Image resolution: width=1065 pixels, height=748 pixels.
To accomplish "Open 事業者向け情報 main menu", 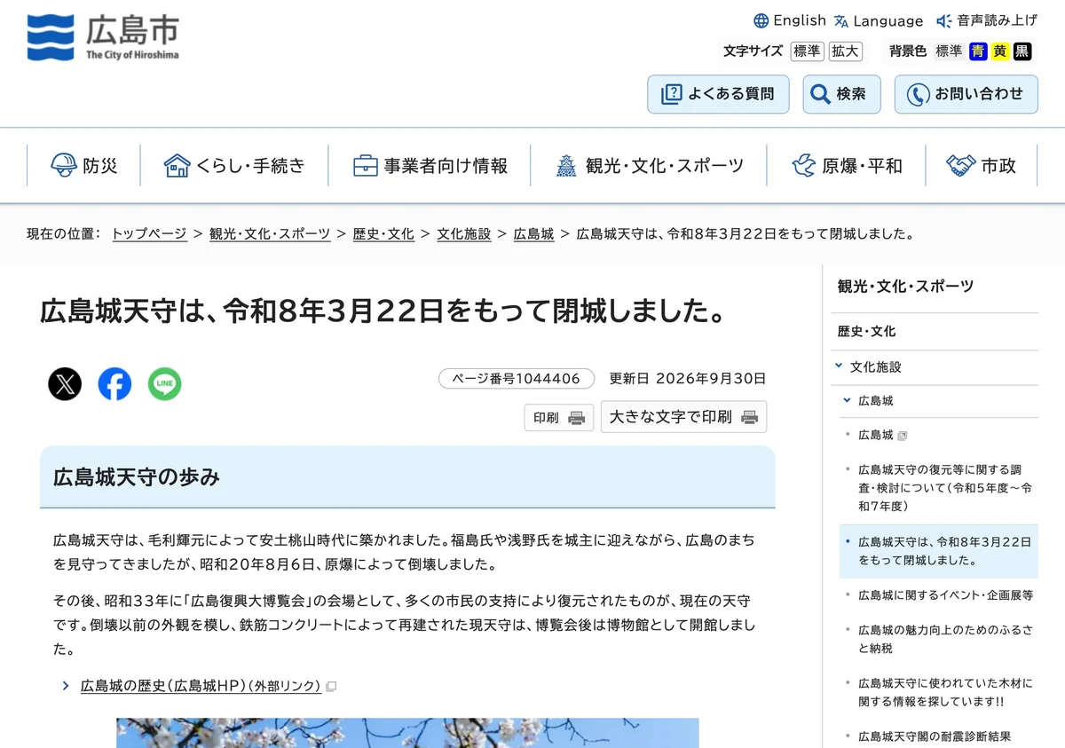I will (430, 165).
